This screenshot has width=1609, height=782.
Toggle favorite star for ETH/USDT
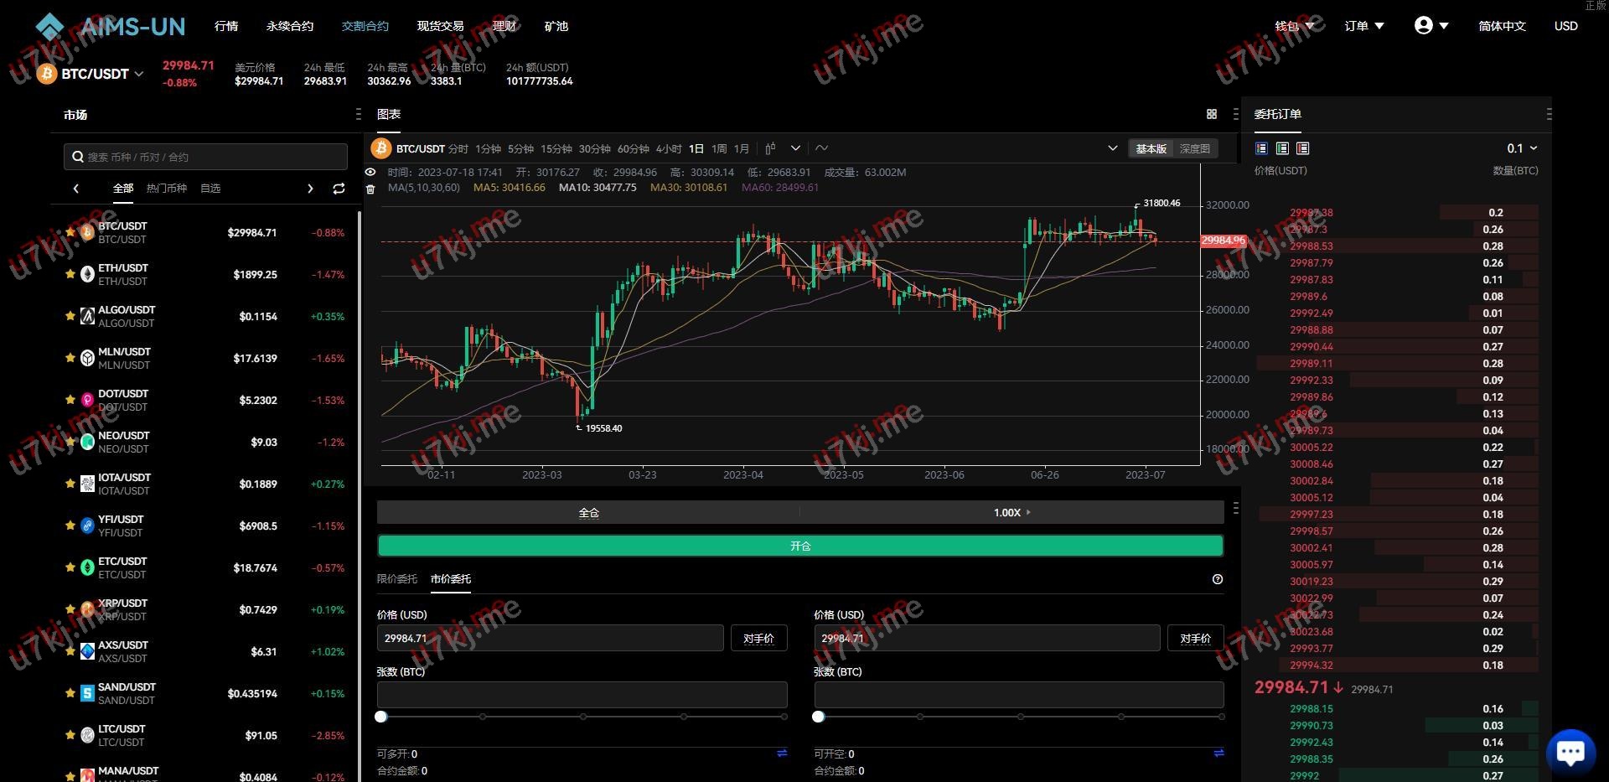coord(70,274)
